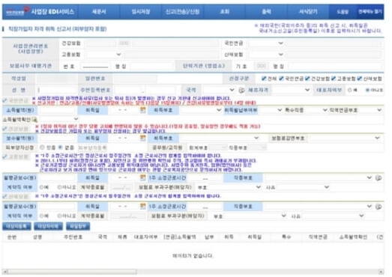Toggle the 고용보험 checkbox in 신청구분
Screen dimensions: 392x277
tap(334, 79)
